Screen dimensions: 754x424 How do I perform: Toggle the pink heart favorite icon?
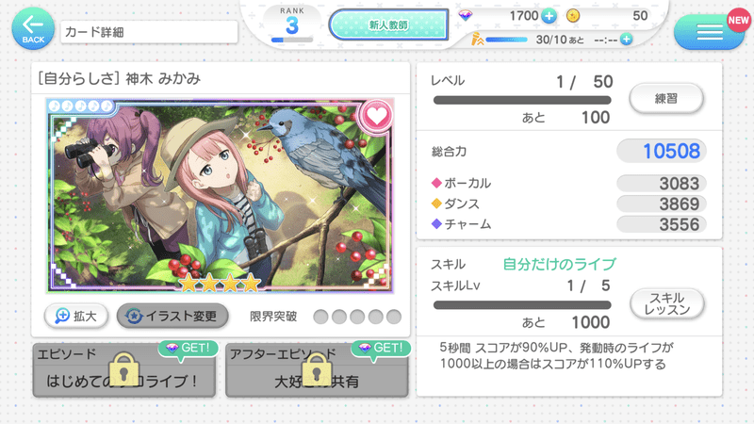click(376, 115)
